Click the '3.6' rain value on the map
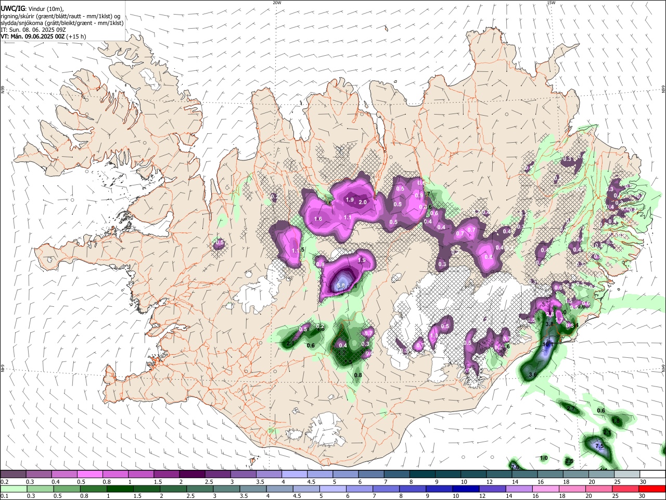 pyautogui.click(x=532, y=375)
